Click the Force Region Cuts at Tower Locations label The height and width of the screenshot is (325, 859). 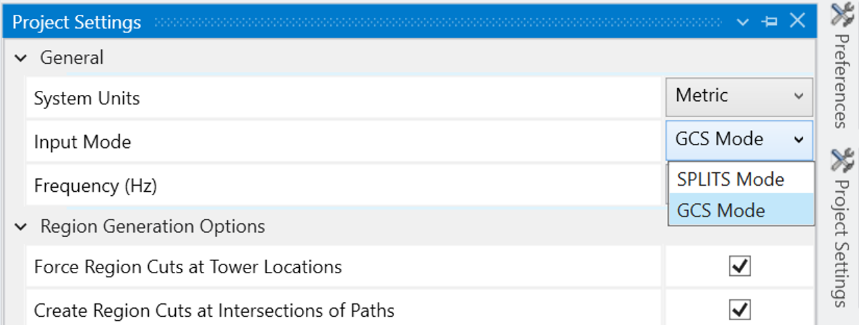tap(188, 267)
